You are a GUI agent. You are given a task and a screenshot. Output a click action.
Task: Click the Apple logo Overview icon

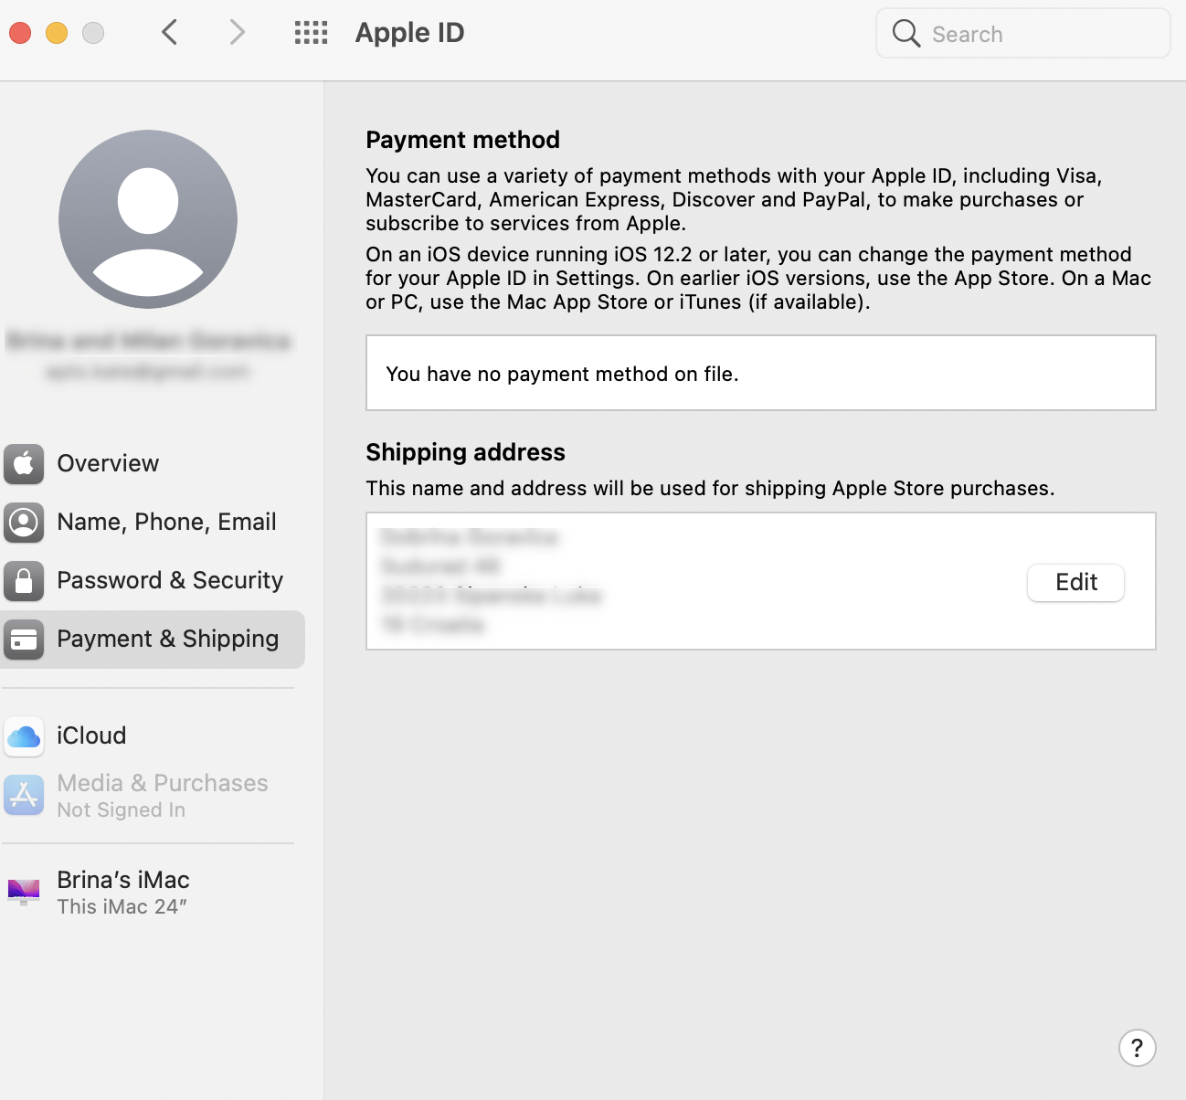tap(24, 464)
